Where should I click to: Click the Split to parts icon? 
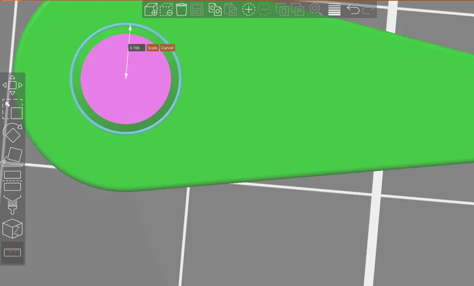tap(298, 9)
